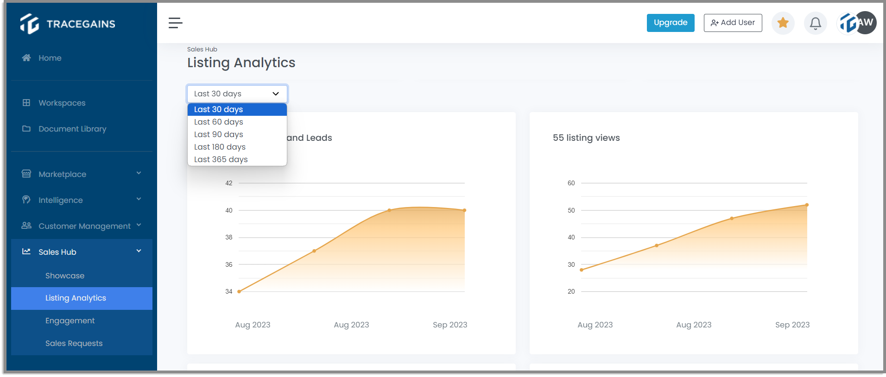This screenshot has width=886, height=377.
Task: Collapse the Sales Hub section chevron
Action: [x=139, y=251]
